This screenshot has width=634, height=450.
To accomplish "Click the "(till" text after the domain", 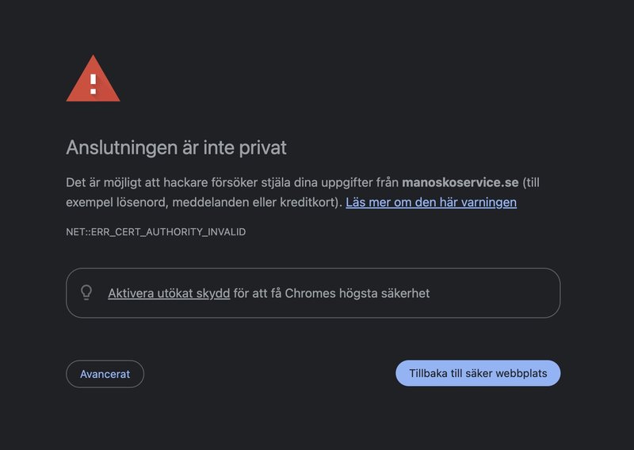I will [x=531, y=182].
